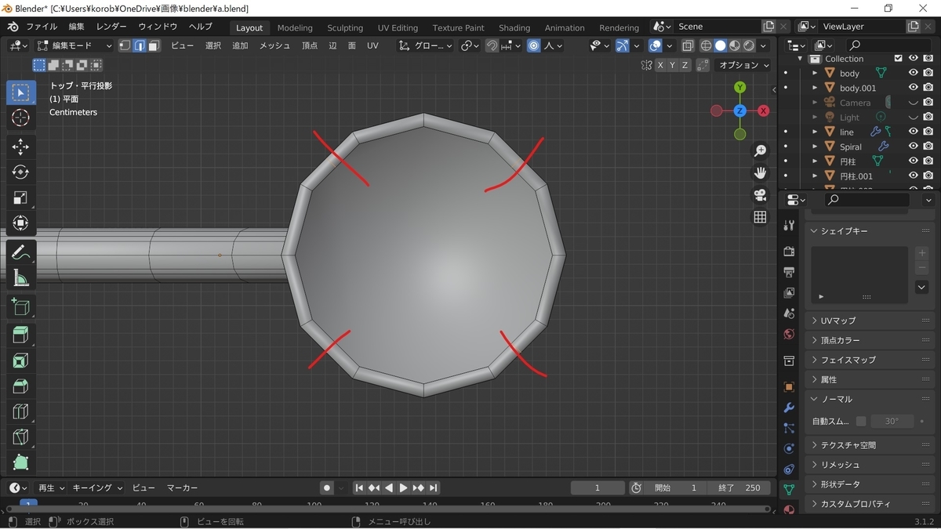This screenshot has width=941, height=529.
Task: Toggle X axis mirror
Action: pyautogui.click(x=660, y=65)
